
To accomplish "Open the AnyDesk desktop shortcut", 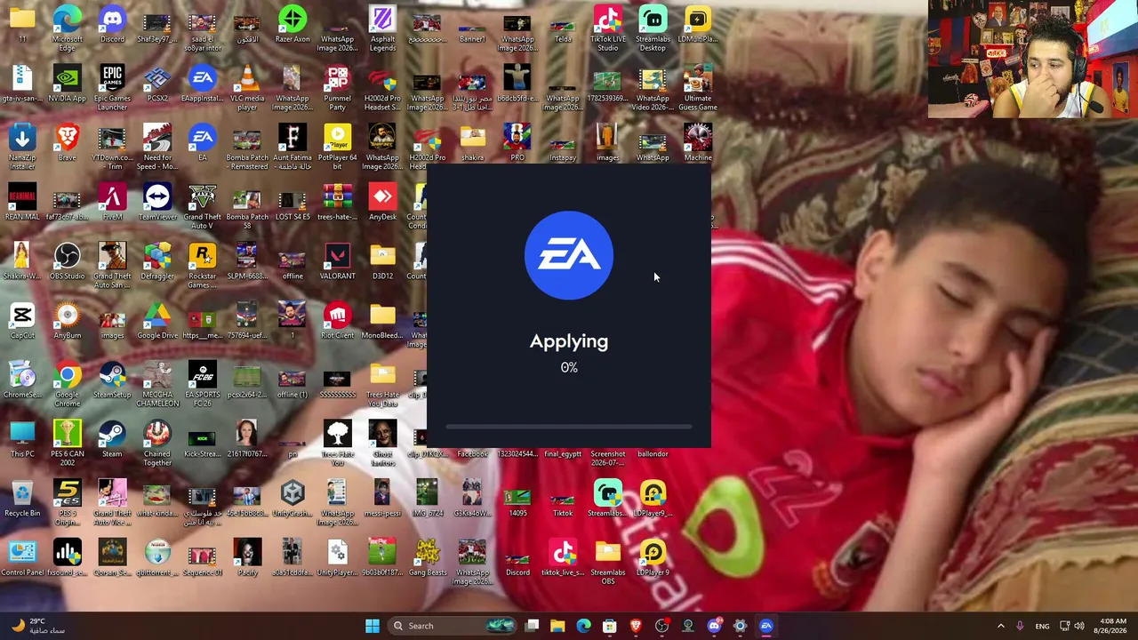I will (x=382, y=203).
